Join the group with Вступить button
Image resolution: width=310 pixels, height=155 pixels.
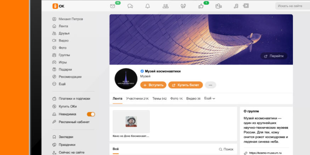153,85
